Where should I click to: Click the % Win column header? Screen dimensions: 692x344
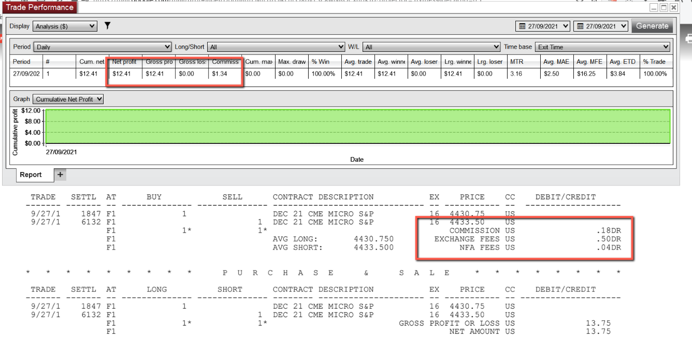[x=325, y=62]
